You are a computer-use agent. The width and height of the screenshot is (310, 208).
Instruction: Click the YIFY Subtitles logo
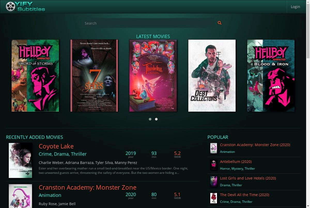[x=25, y=6]
